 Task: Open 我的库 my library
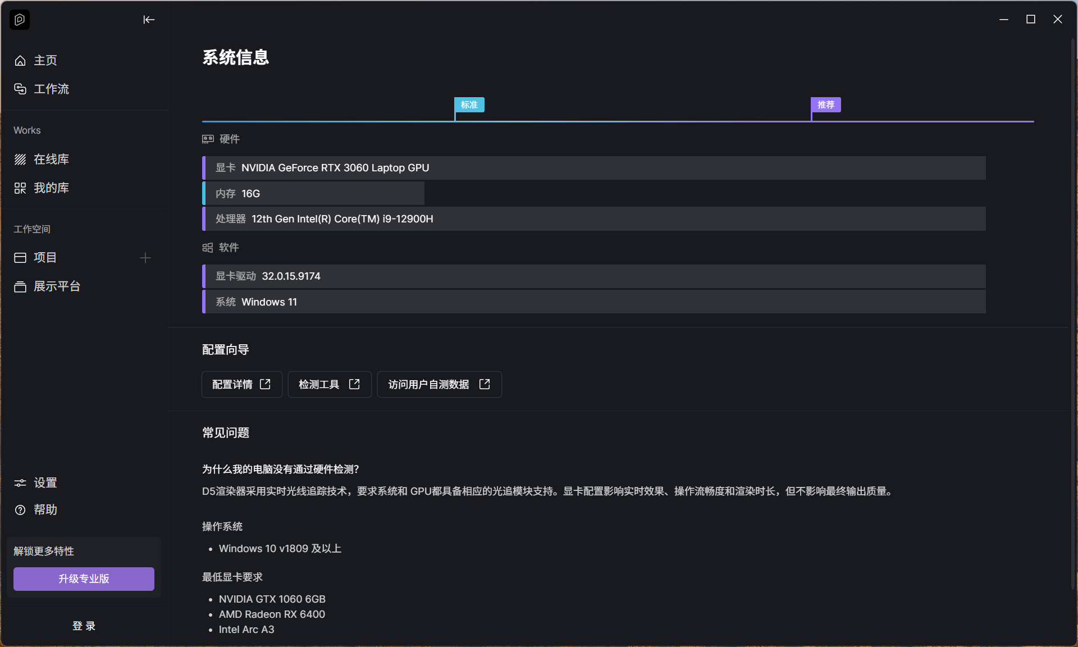51,188
